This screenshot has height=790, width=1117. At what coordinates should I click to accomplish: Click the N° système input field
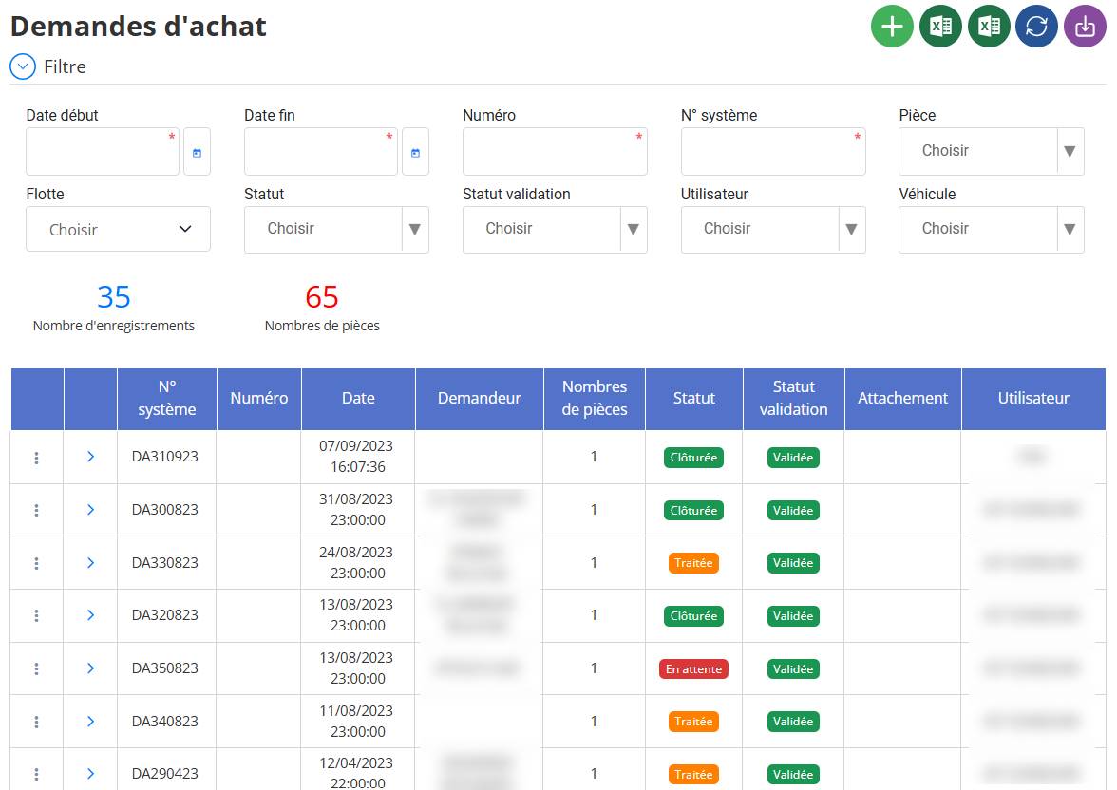point(773,152)
